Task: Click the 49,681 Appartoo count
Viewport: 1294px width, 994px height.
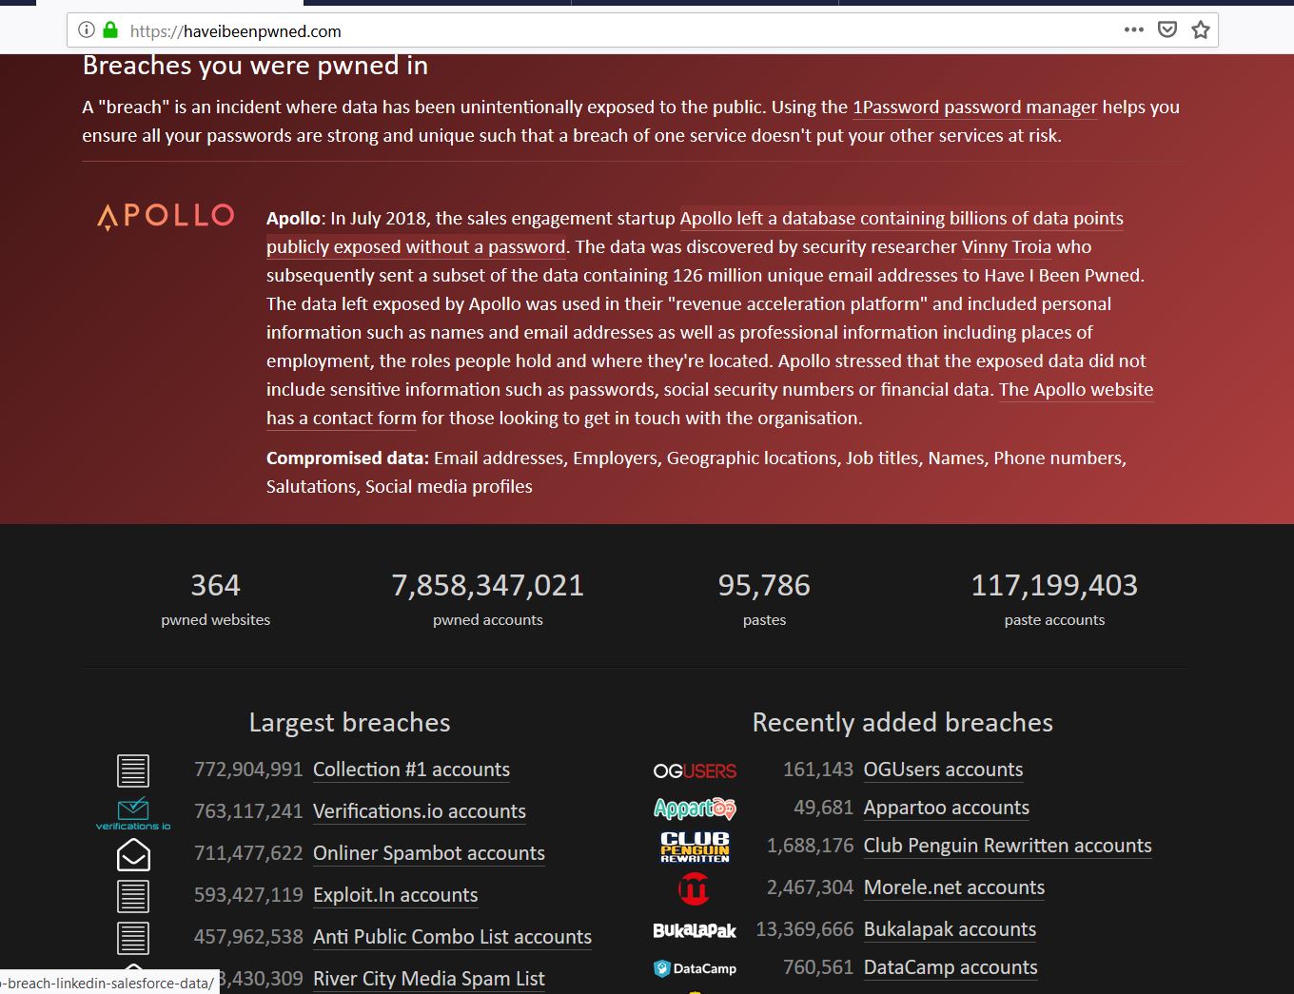Action: (x=824, y=808)
